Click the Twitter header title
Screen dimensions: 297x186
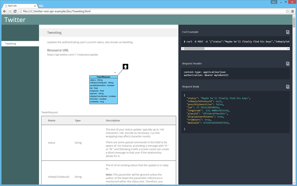point(15,20)
